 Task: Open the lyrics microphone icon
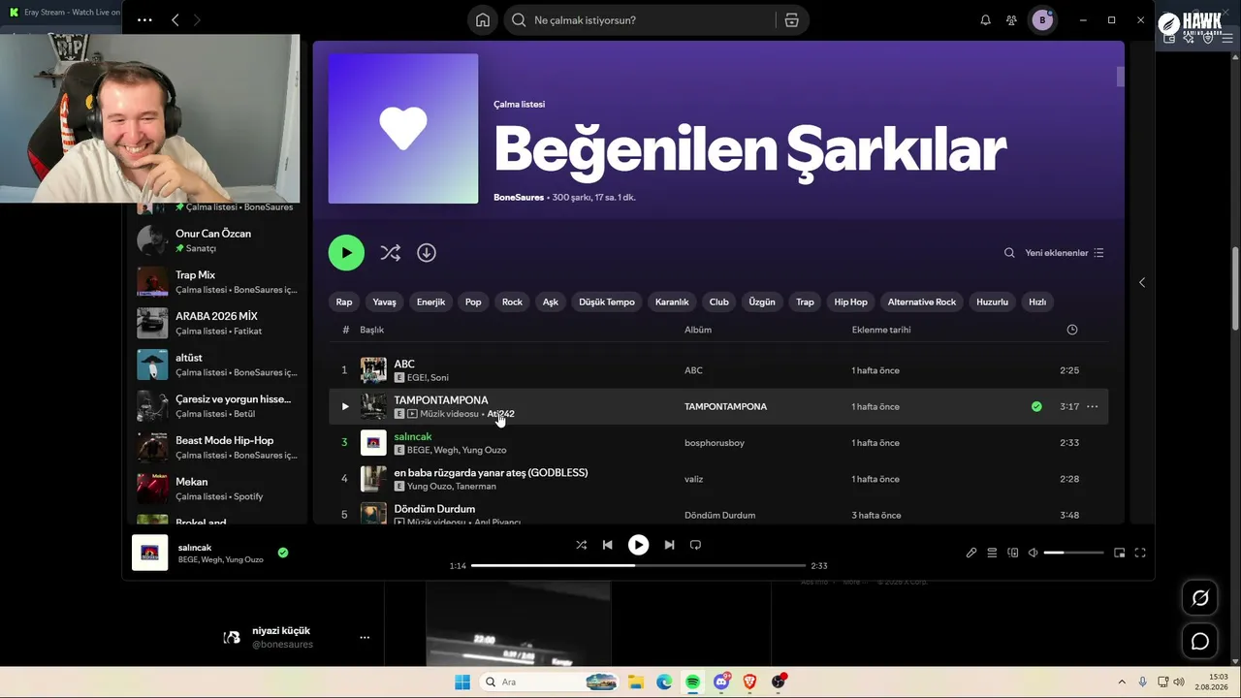coord(971,553)
